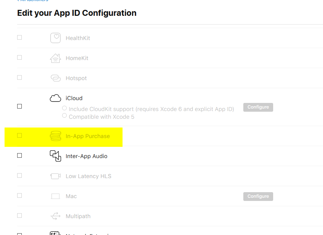Screen dimensions: 323x235
Task: Enable the iCloud checkbox
Action: coord(20,106)
